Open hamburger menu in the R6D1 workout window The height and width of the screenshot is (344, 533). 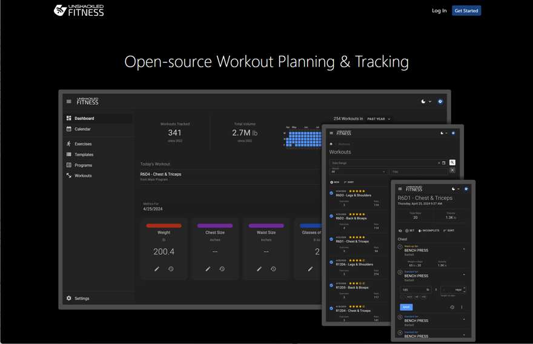pyautogui.click(x=400, y=189)
